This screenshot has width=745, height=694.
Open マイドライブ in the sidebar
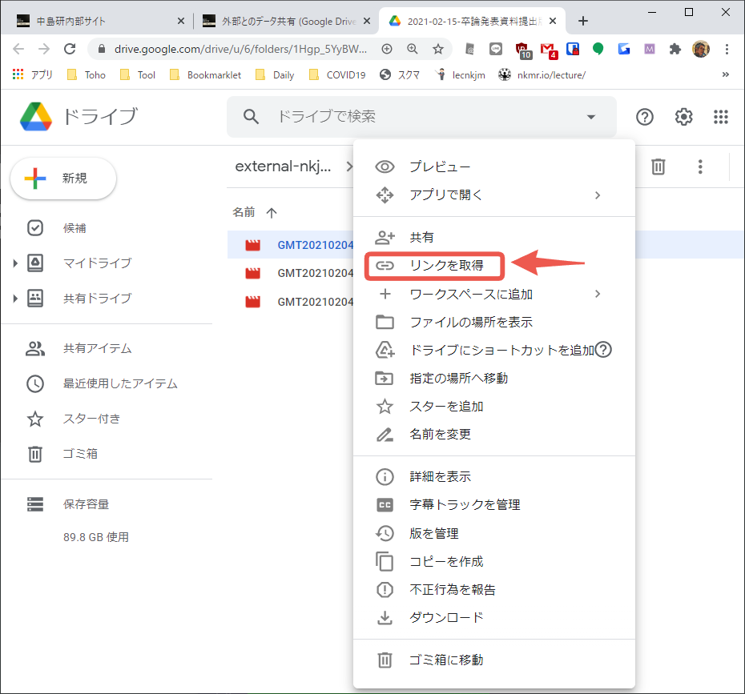(97, 263)
